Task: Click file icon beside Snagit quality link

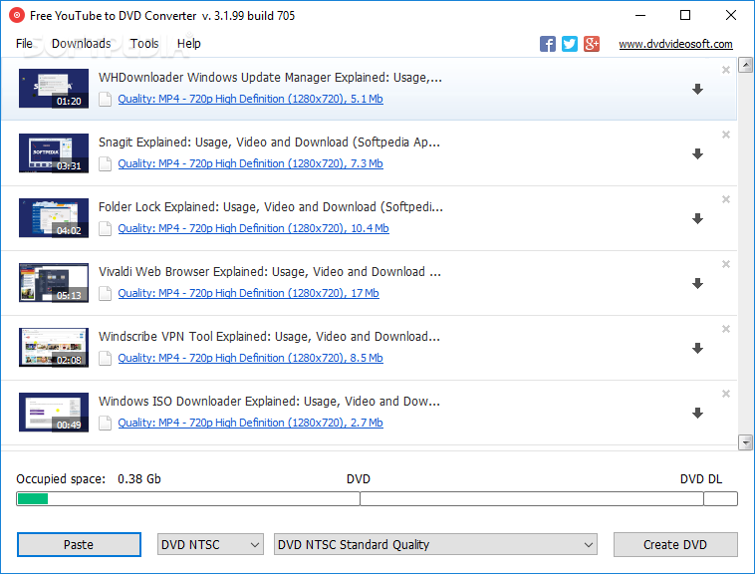Action: point(105,164)
